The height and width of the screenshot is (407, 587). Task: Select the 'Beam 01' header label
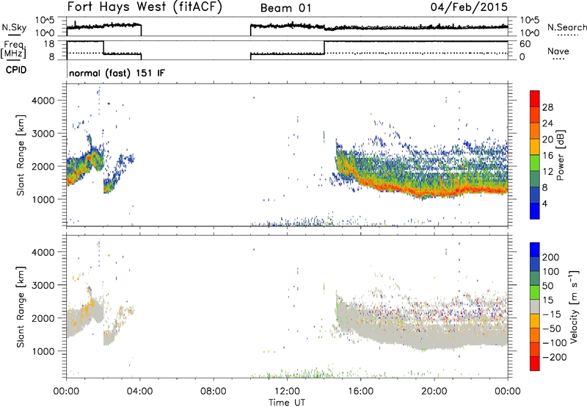(285, 8)
